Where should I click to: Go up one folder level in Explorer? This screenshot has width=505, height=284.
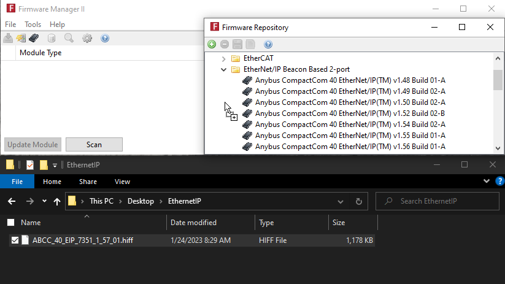pos(57,201)
